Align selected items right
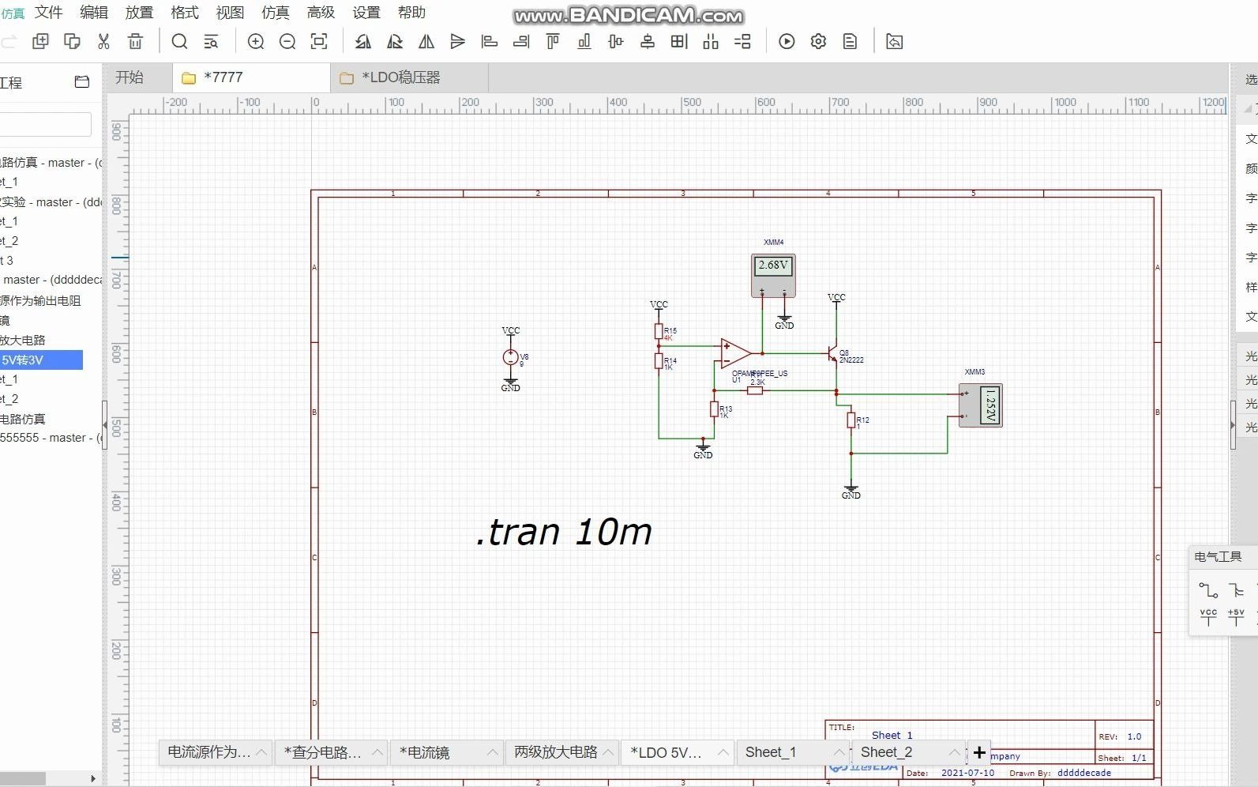 click(521, 41)
